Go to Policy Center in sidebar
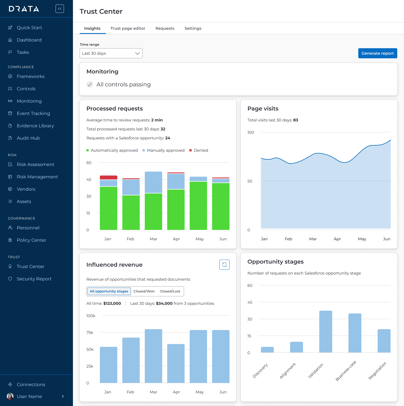Image resolution: width=404 pixels, height=406 pixels. pyautogui.click(x=31, y=240)
